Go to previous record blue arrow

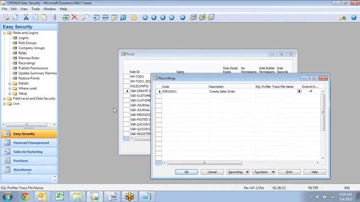click(x=154, y=17)
